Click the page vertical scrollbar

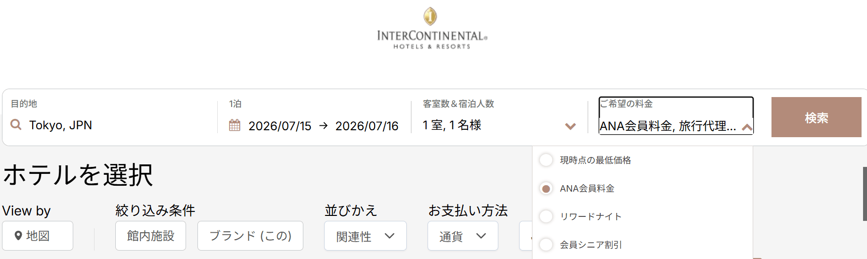(865, 194)
